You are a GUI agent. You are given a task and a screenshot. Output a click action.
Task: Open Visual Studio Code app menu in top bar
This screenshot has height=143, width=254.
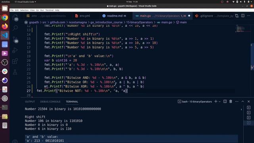(x=25, y=2)
